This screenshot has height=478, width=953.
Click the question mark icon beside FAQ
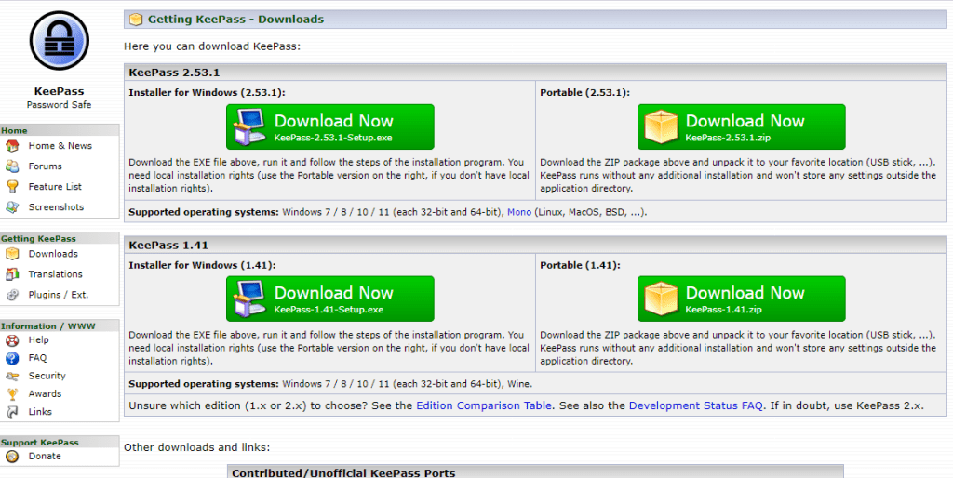click(x=12, y=358)
